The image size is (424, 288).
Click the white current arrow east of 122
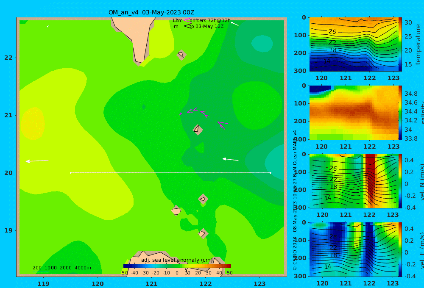230,159
